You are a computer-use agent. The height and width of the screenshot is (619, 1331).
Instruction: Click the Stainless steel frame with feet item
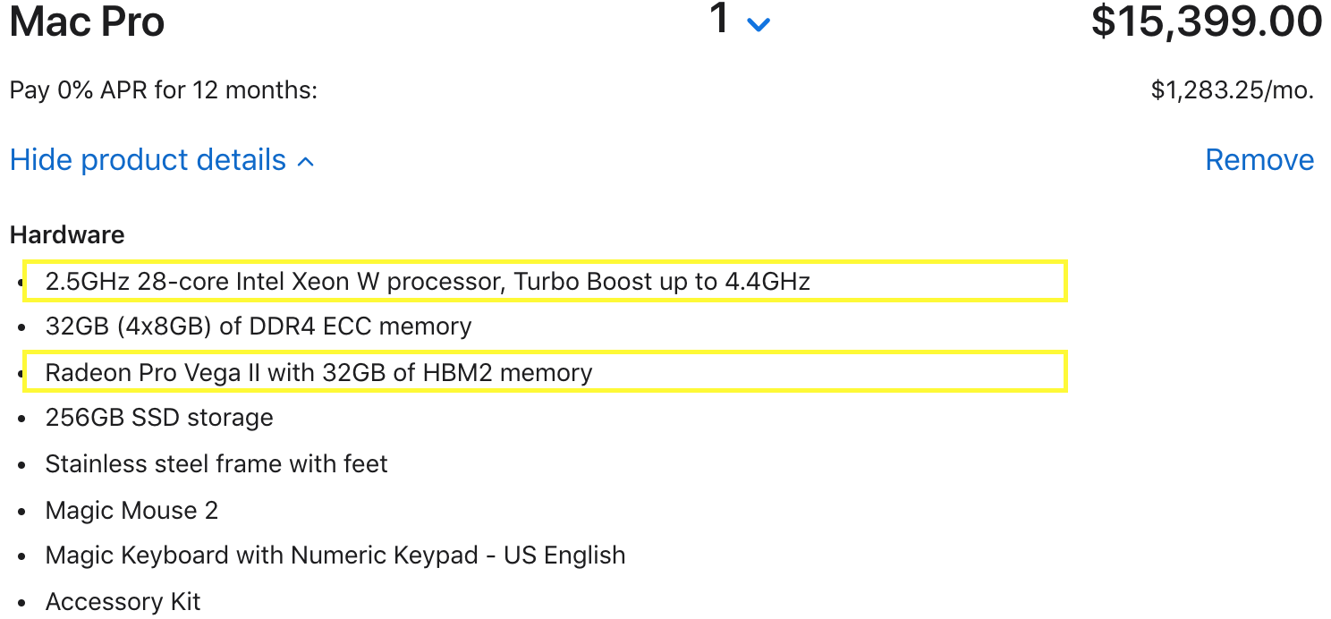click(216, 464)
